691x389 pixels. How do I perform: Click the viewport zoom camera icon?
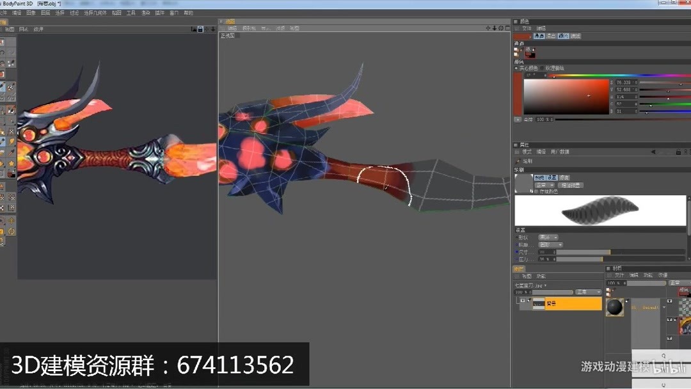click(494, 28)
